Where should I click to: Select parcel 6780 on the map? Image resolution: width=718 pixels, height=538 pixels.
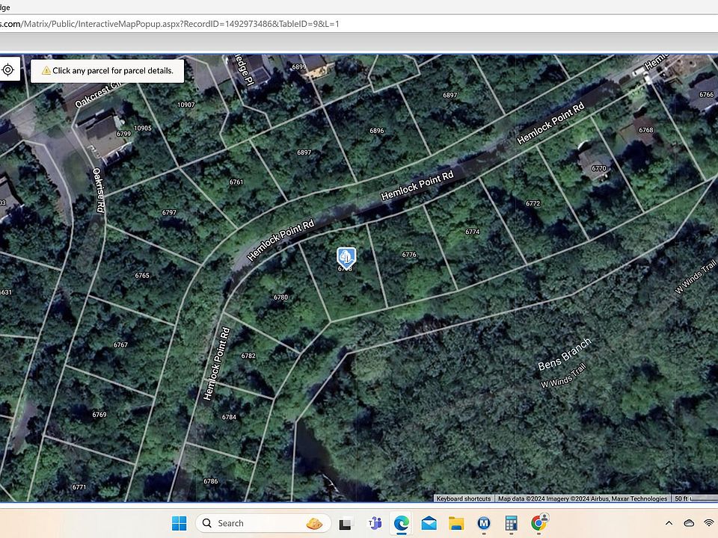click(x=280, y=297)
